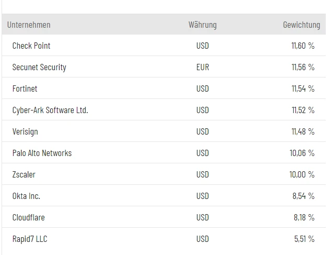Open the Secunet Security entry

(39, 68)
